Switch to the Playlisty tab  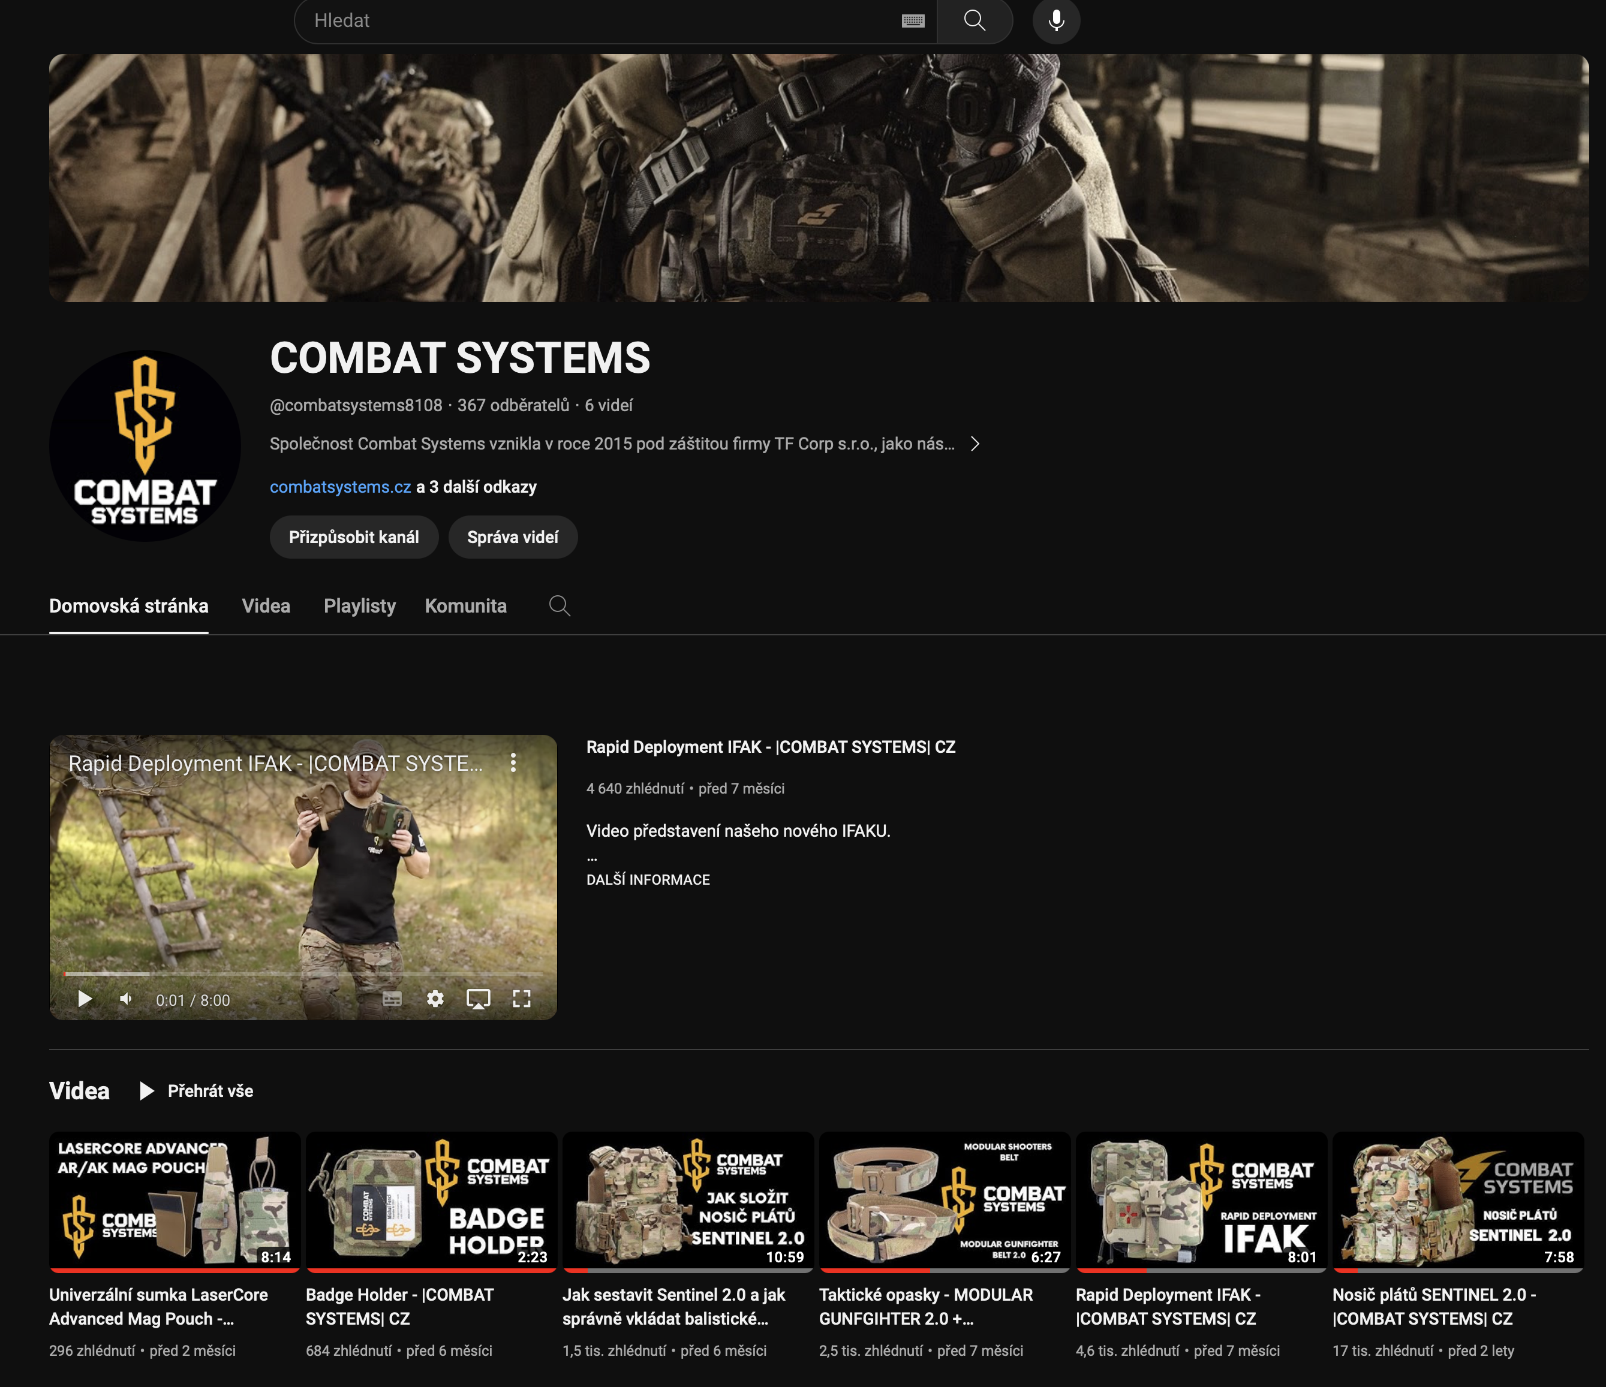tap(360, 606)
